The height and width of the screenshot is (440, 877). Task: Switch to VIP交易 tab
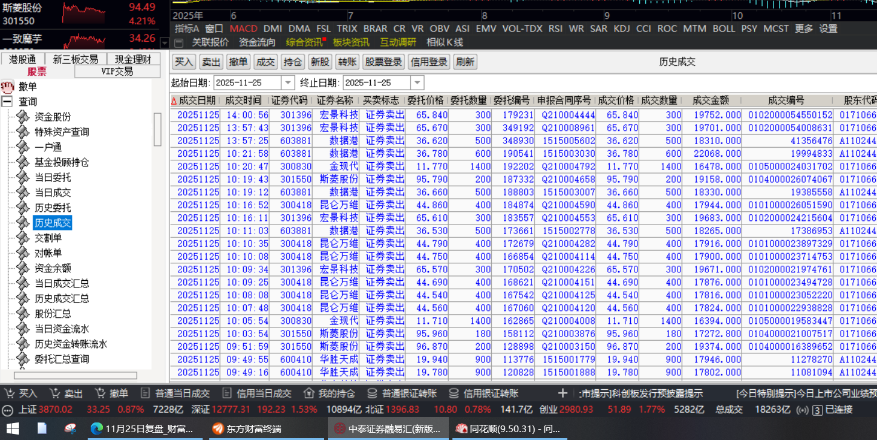(117, 71)
